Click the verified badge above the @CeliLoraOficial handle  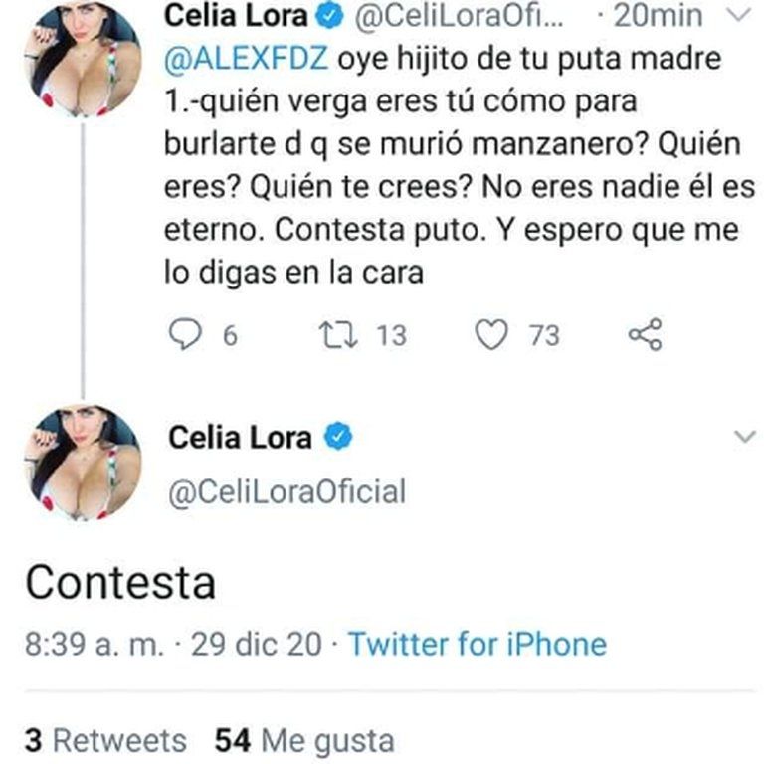(x=339, y=437)
